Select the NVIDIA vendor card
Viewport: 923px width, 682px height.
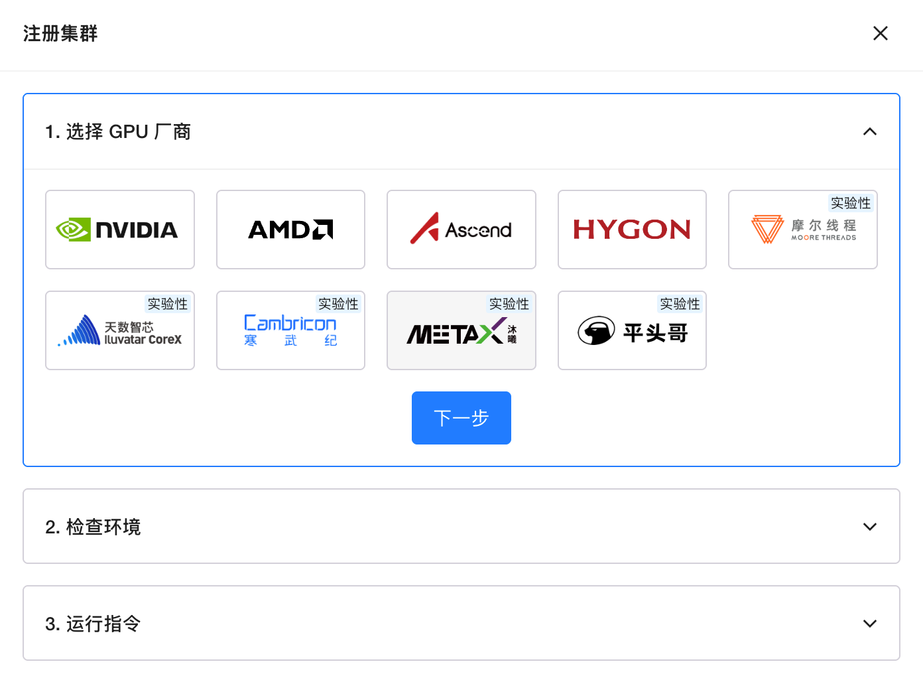tap(119, 230)
